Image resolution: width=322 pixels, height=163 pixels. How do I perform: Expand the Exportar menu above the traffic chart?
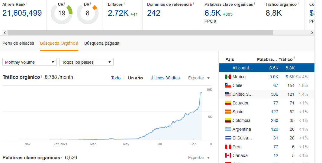pos(199,78)
